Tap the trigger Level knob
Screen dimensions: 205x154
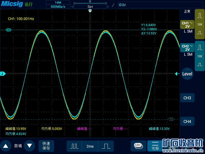click(x=187, y=74)
